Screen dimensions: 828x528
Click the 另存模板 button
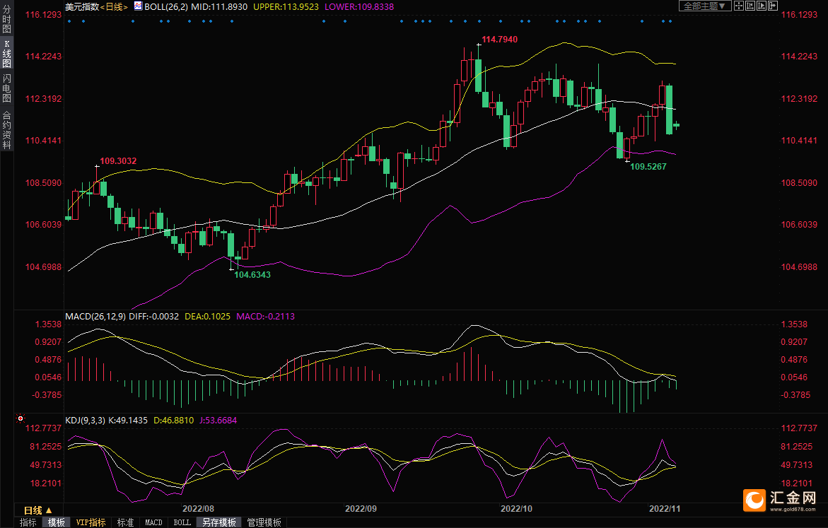(219, 522)
